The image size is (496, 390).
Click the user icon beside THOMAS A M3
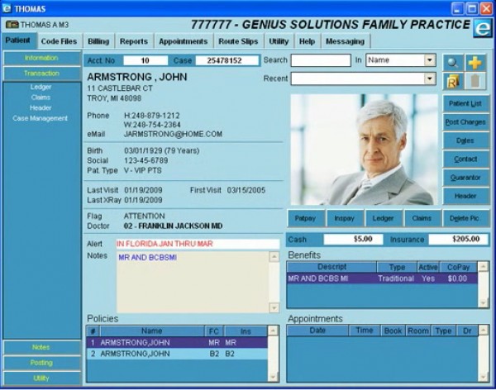[x=12, y=25]
